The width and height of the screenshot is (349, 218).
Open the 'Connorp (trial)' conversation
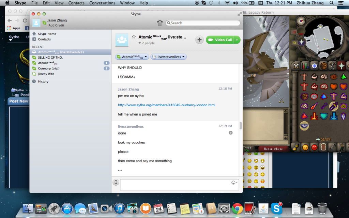point(70,68)
